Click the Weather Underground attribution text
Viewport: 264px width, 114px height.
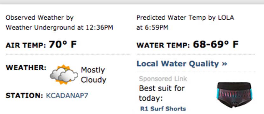coord(40,28)
